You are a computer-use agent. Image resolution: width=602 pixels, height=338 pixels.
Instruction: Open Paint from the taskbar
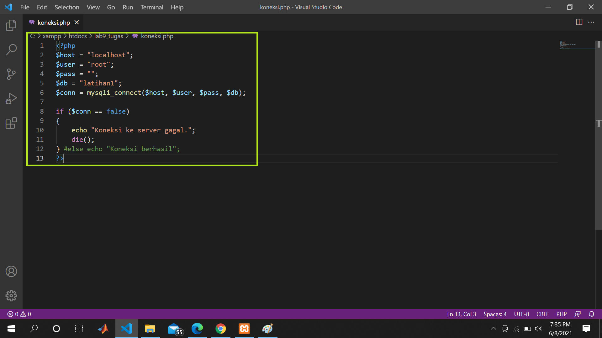coord(268,329)
